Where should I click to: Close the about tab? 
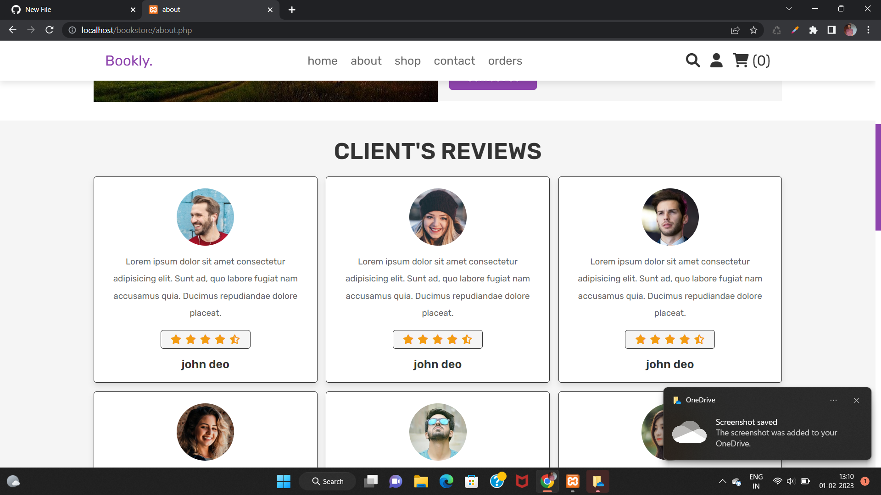(x=270, y=10)
